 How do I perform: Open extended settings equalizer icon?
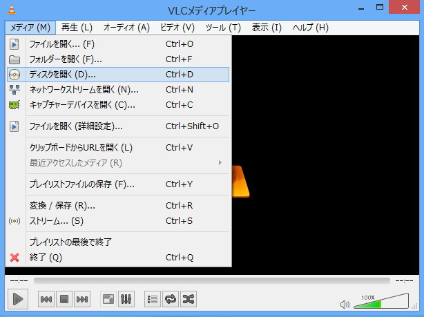tap(126, 299)
